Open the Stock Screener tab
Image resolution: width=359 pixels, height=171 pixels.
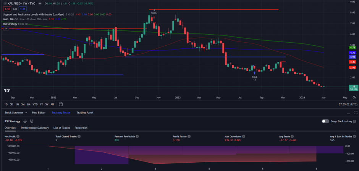(15, 113)
